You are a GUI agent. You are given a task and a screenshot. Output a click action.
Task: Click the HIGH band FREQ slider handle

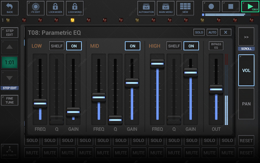pyautogui.click(x=157, y=63)
